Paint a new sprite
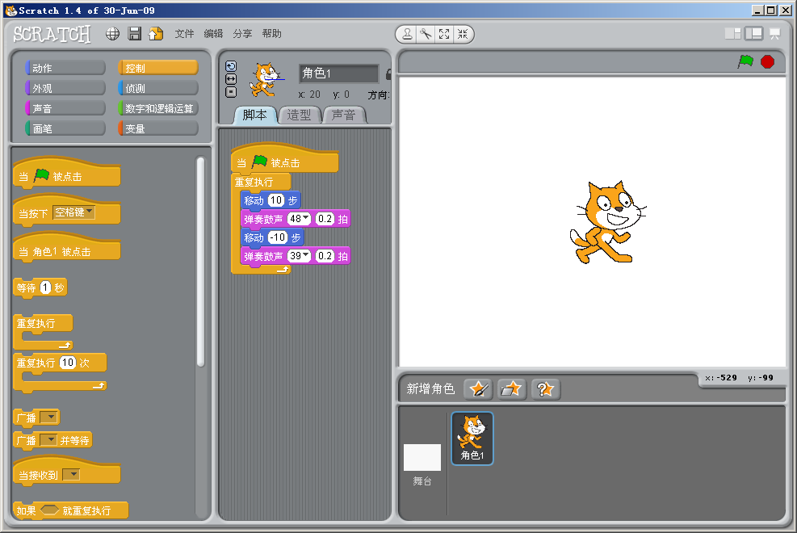 pos(478,389)
